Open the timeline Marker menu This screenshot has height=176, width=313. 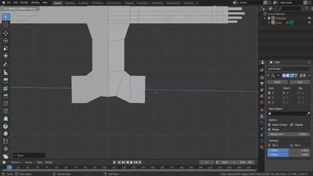[x=49, y=162]
